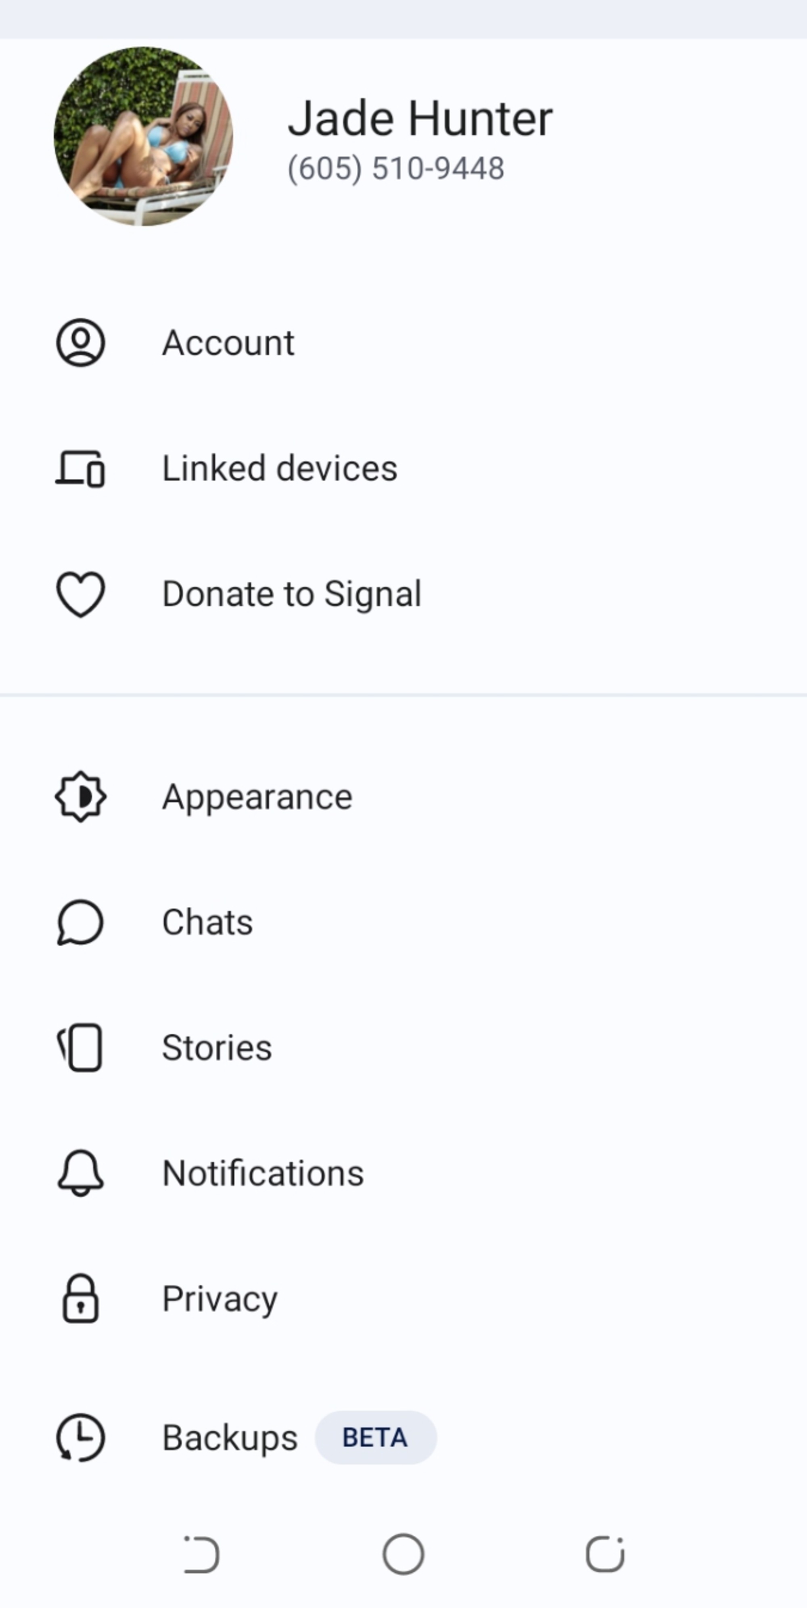Tap the Appearance brightness icon
Screen dimensions: 807x1608
click(81, 797)
